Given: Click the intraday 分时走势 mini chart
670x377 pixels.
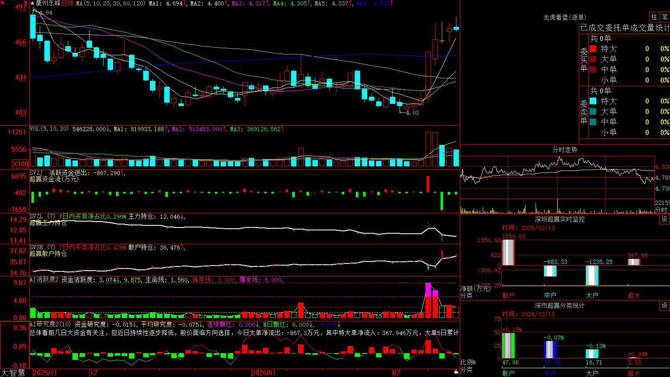Looking at the screenshot, I should tap(557, 184).
